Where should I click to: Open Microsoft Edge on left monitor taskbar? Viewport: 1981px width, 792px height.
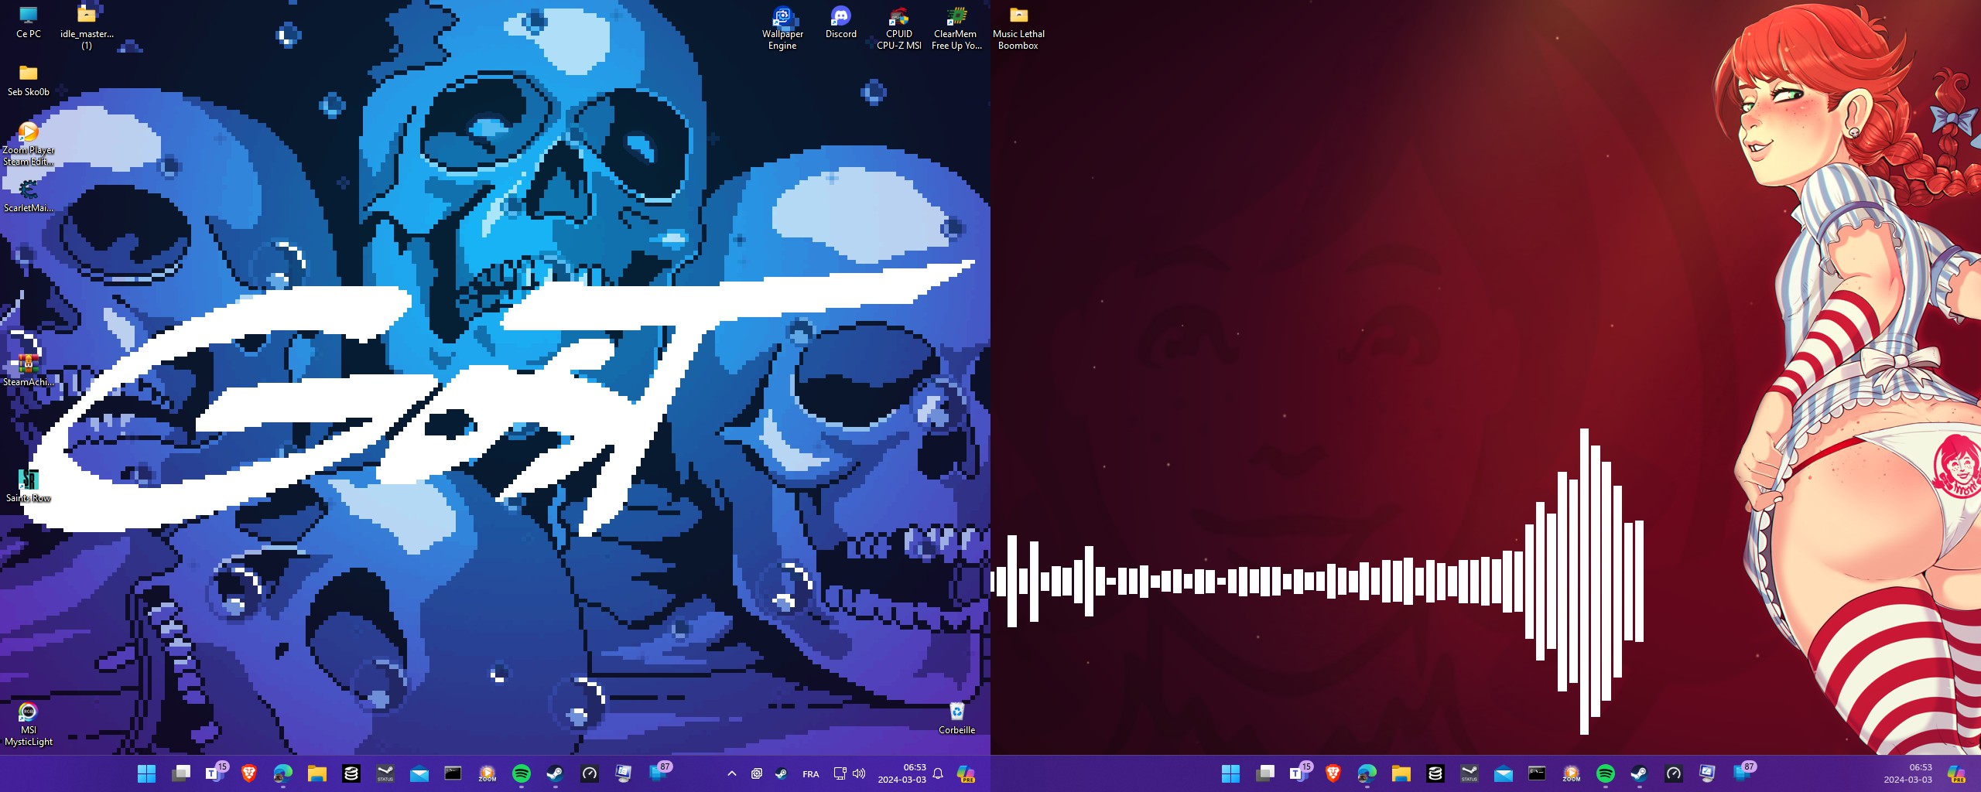tap(283, 773)
